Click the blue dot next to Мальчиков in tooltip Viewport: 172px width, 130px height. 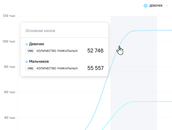pyautogui.click(x=27, y=62)
